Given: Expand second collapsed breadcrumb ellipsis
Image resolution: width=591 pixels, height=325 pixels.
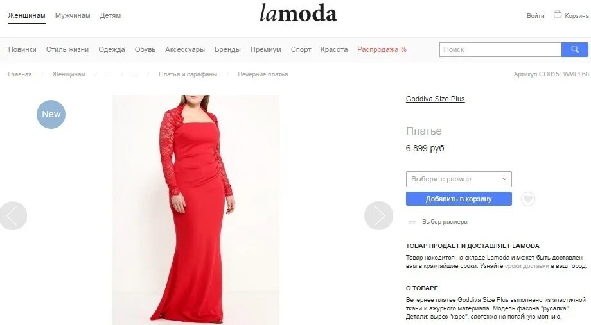Looking at the screenshot, I should point(135,74).
